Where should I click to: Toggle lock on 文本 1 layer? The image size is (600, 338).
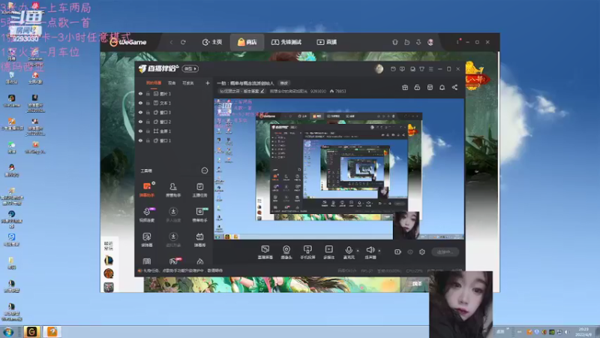[148, 103]
